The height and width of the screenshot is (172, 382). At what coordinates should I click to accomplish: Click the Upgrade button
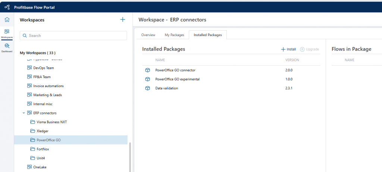pyautogui.click(x=309, y=49)
